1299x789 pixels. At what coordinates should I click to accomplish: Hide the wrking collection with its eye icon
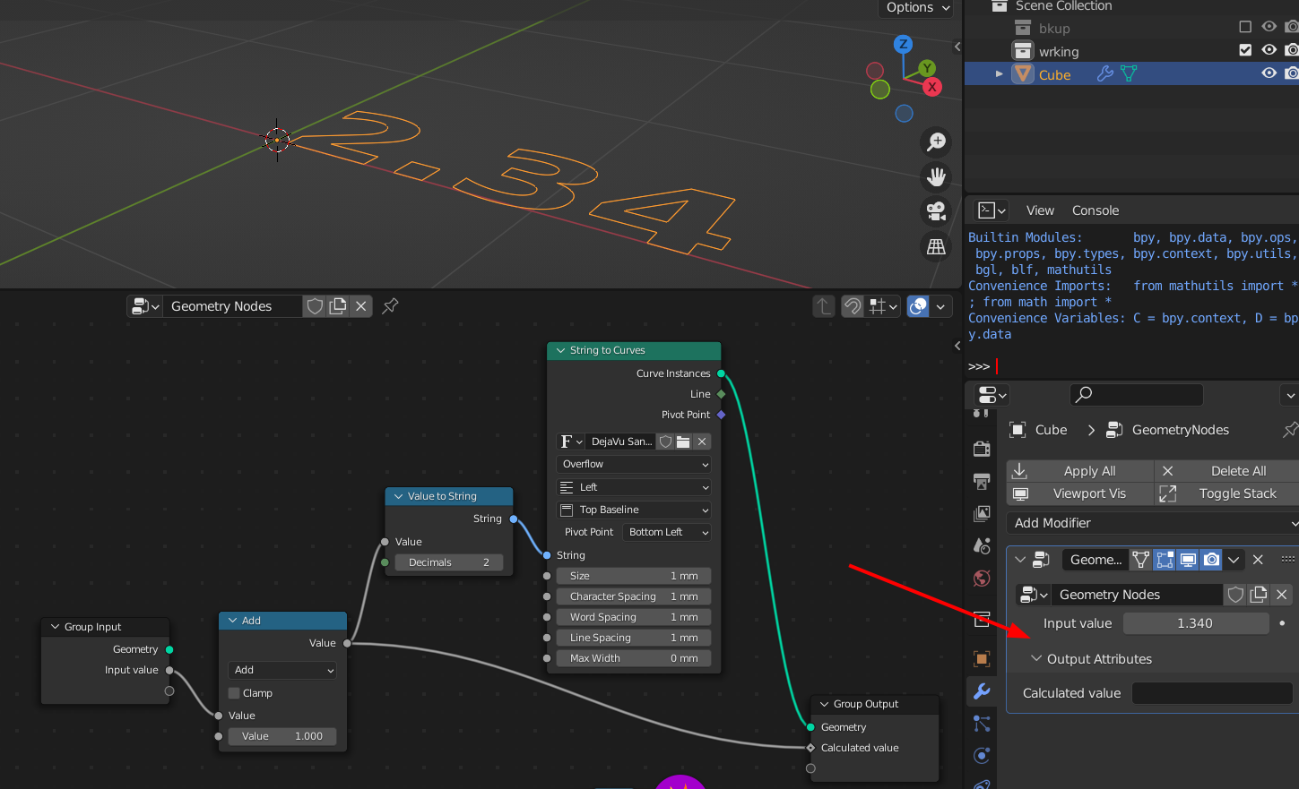click(x=1269, y=50)
